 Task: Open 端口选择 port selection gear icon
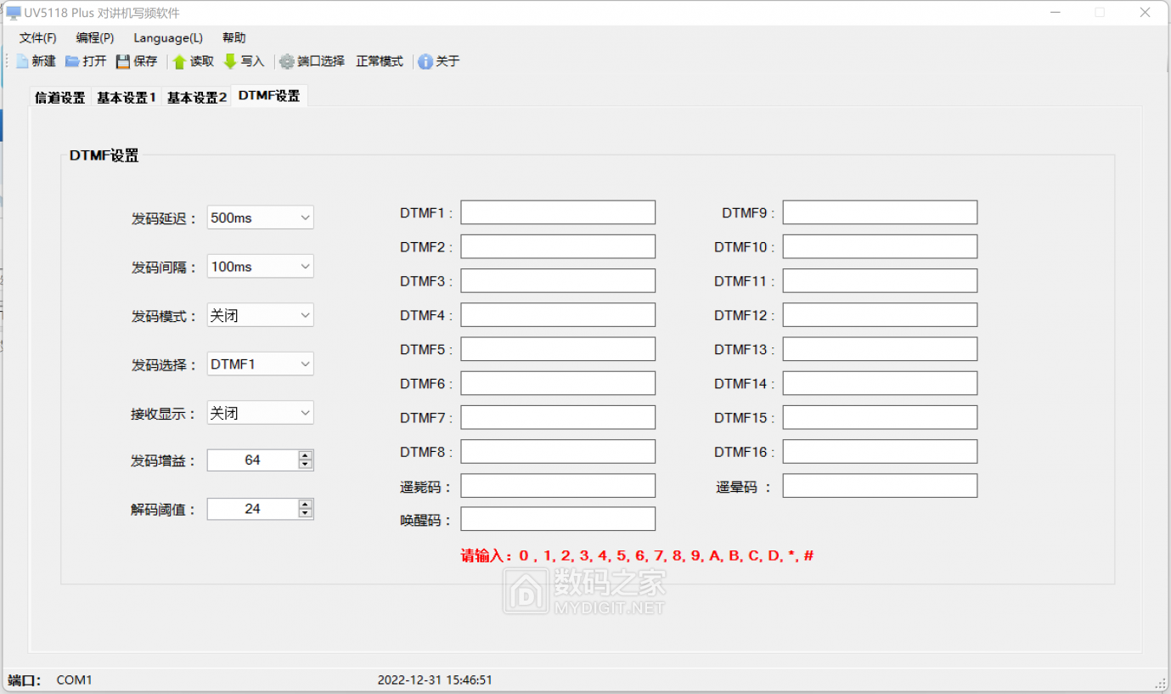pos(287,61)
